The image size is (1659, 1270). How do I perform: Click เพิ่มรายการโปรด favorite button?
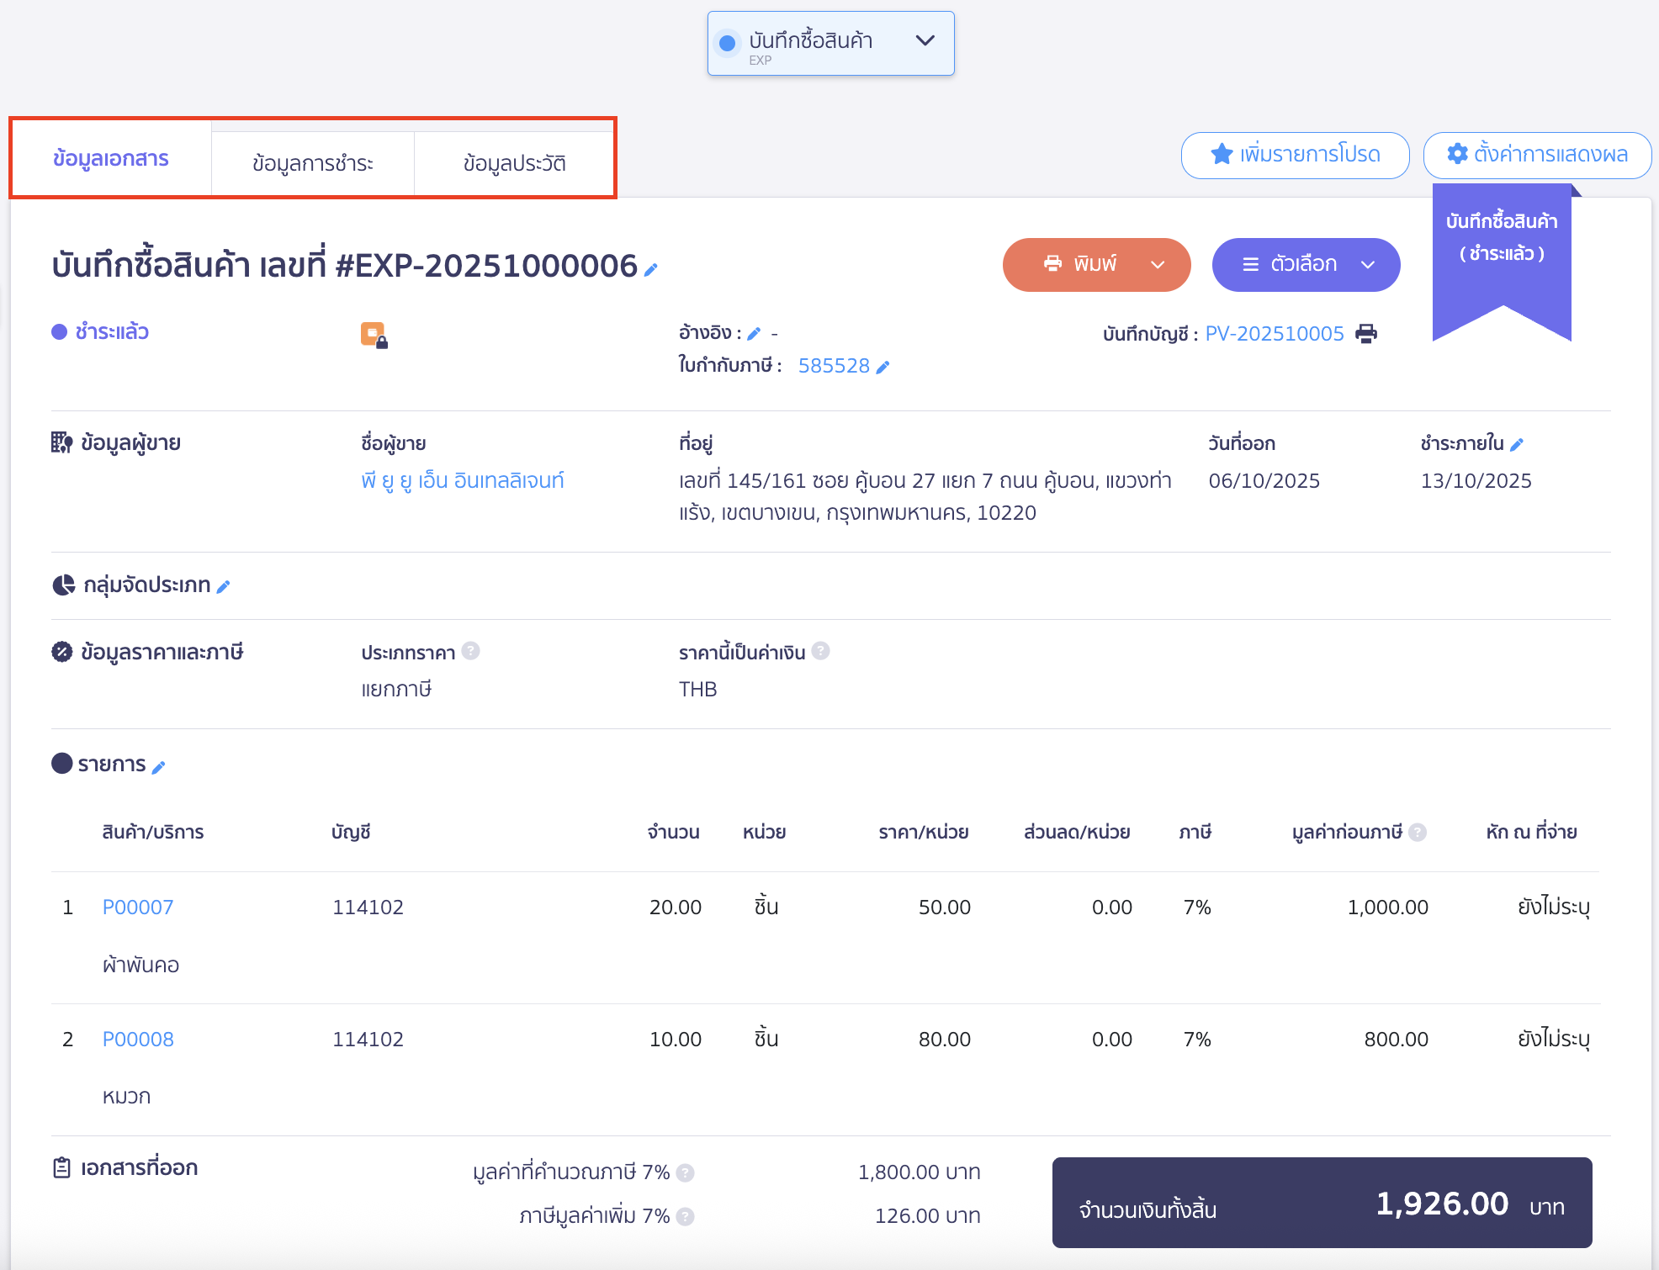(1295, 155)
